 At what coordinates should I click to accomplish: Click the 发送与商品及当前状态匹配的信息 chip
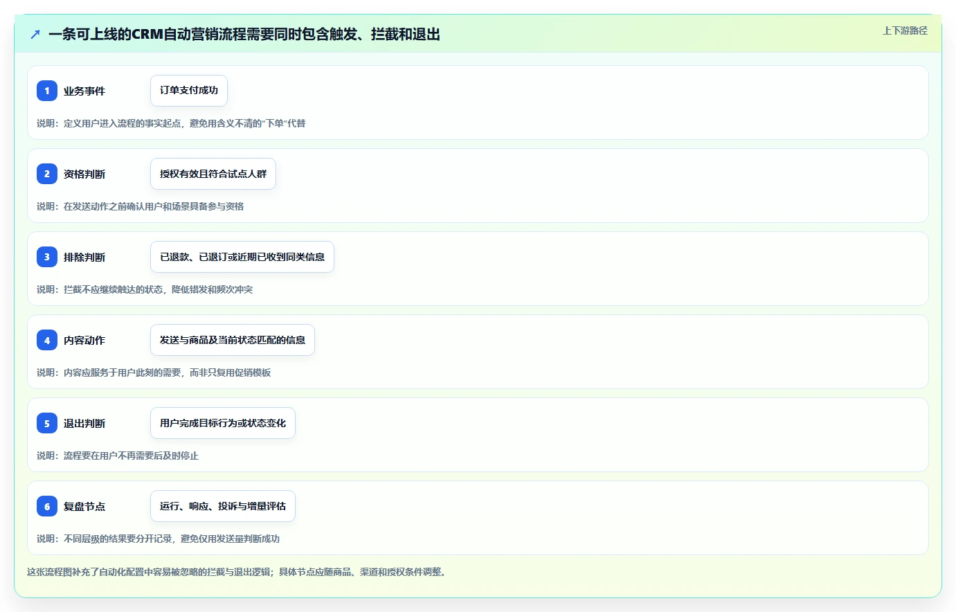(233, 340)
